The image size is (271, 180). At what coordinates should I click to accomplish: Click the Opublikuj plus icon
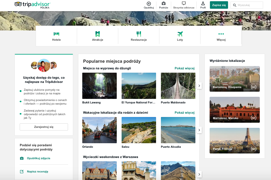tap(149, 4)
